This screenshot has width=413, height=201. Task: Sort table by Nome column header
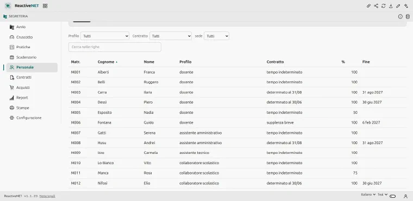[x=149, y=62]
